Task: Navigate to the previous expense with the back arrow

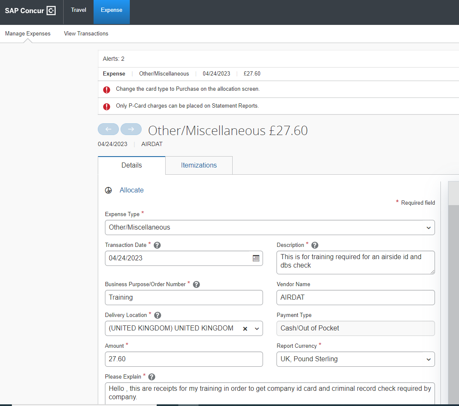Action: pyautogui.click(x=108, y=129)
